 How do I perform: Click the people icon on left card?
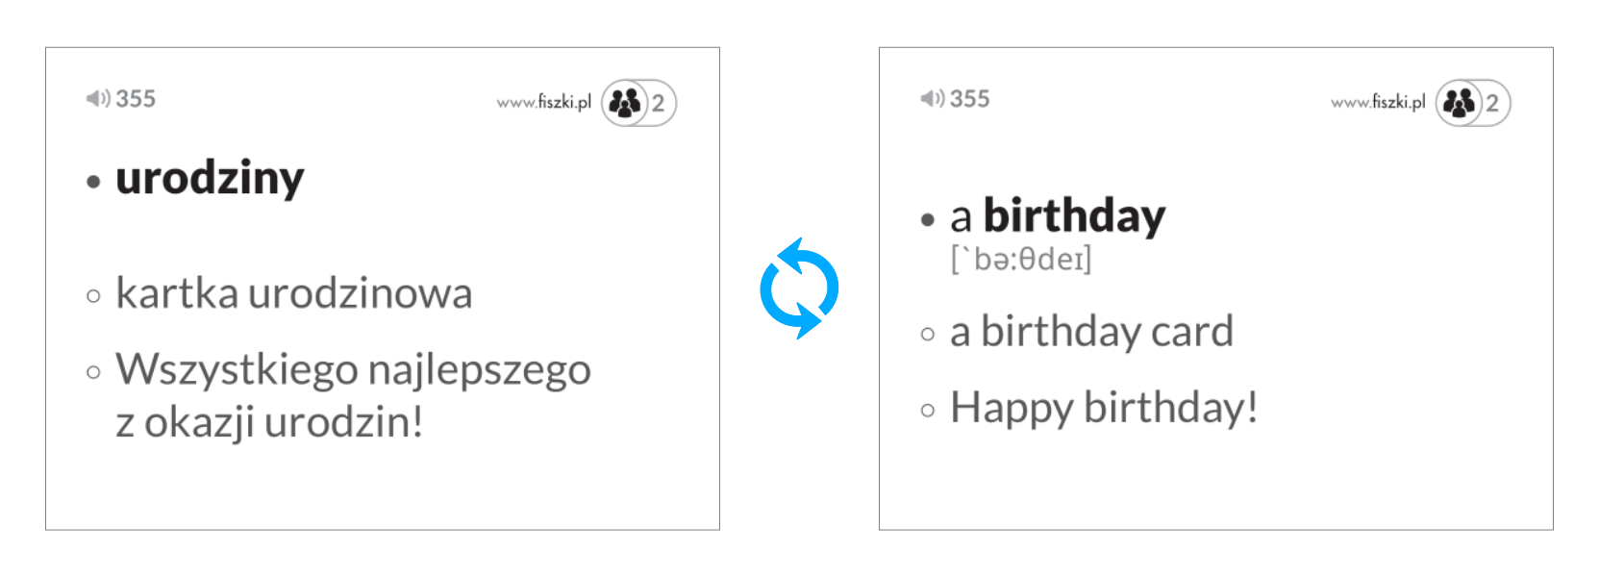(x=625, y=102)
